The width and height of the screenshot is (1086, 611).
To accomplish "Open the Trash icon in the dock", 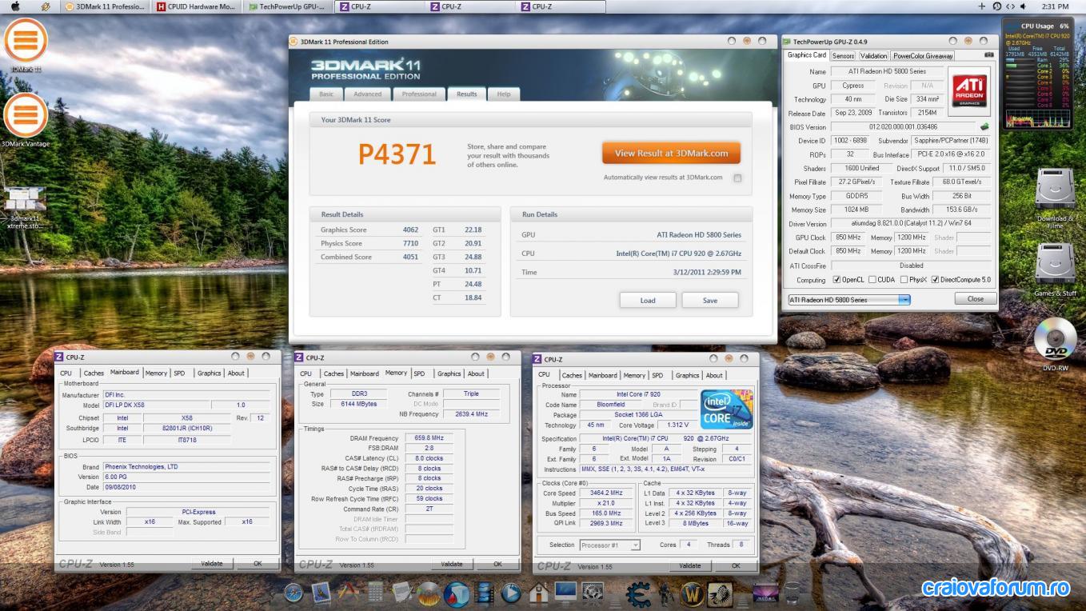I will pyautogui.click(x=791, y=593).
